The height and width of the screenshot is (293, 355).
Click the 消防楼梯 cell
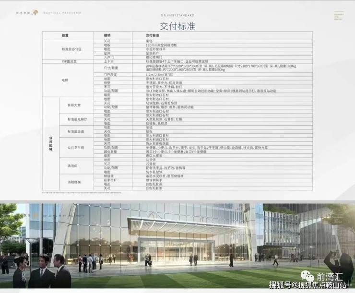click(74, 182)
